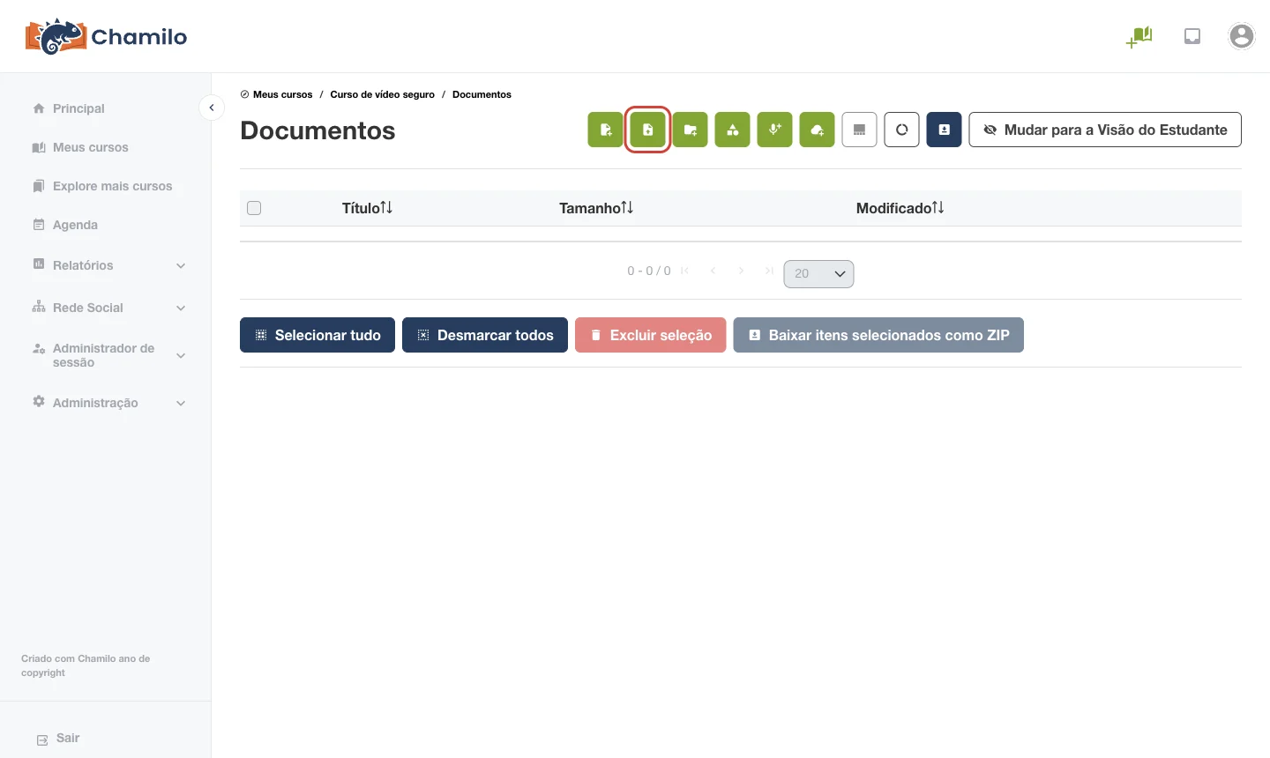The height and width of the screenshot is (758, 1270).
Task: Click the Chamilo logo
Action: coord(106,36)
